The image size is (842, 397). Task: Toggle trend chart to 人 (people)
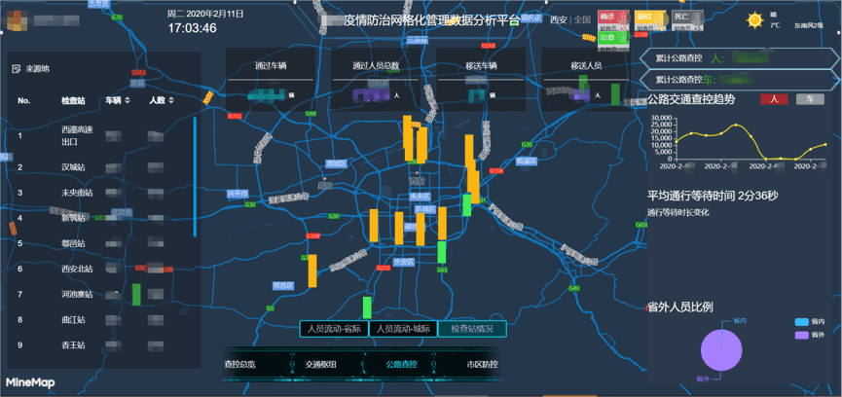pos(774,99)
